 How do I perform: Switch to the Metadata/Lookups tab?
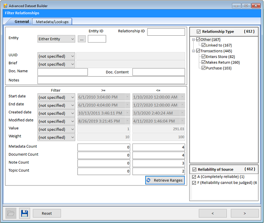pyautogui.click(x=52, y=22)
